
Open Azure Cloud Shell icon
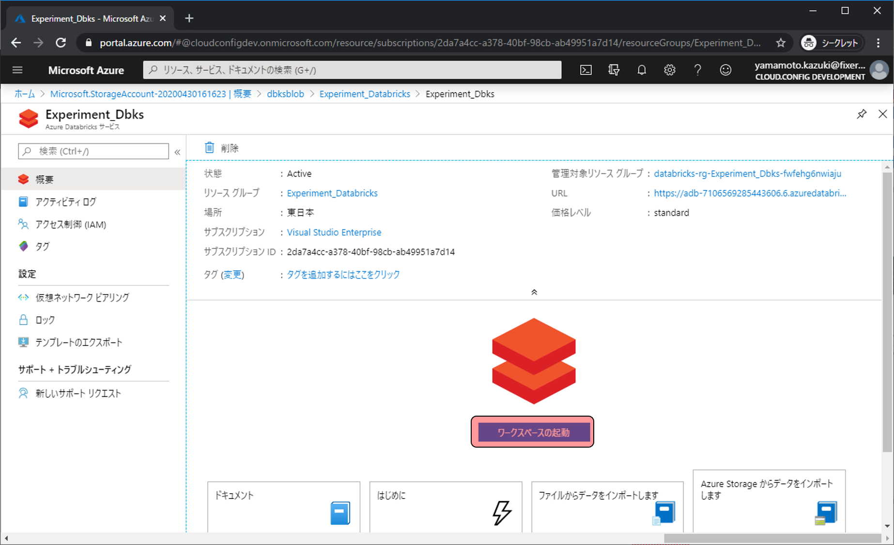click(x=586, y=70)
